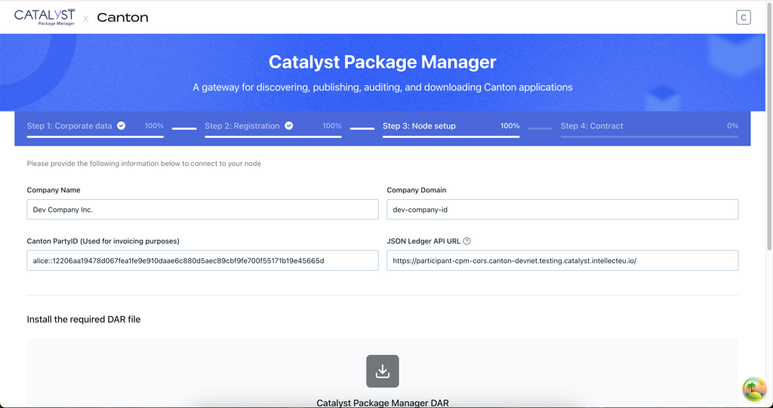773x408 pixels.
Task: Open Step 4: Contract
Action: coord(592,126)
